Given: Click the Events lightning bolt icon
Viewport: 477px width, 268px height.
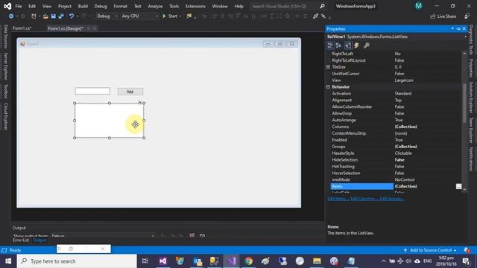Looking at the screenshot, I should 356,45.
